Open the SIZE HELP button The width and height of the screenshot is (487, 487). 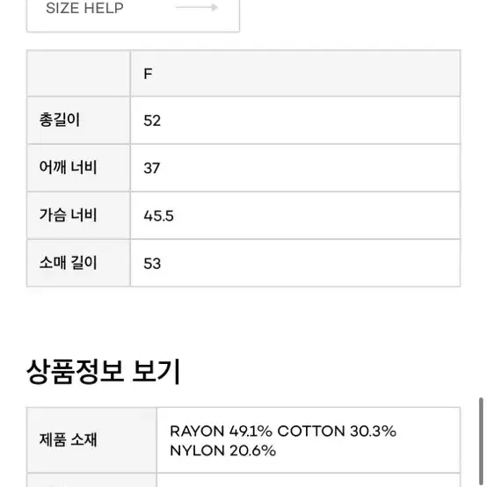click(x=133, y=16)
